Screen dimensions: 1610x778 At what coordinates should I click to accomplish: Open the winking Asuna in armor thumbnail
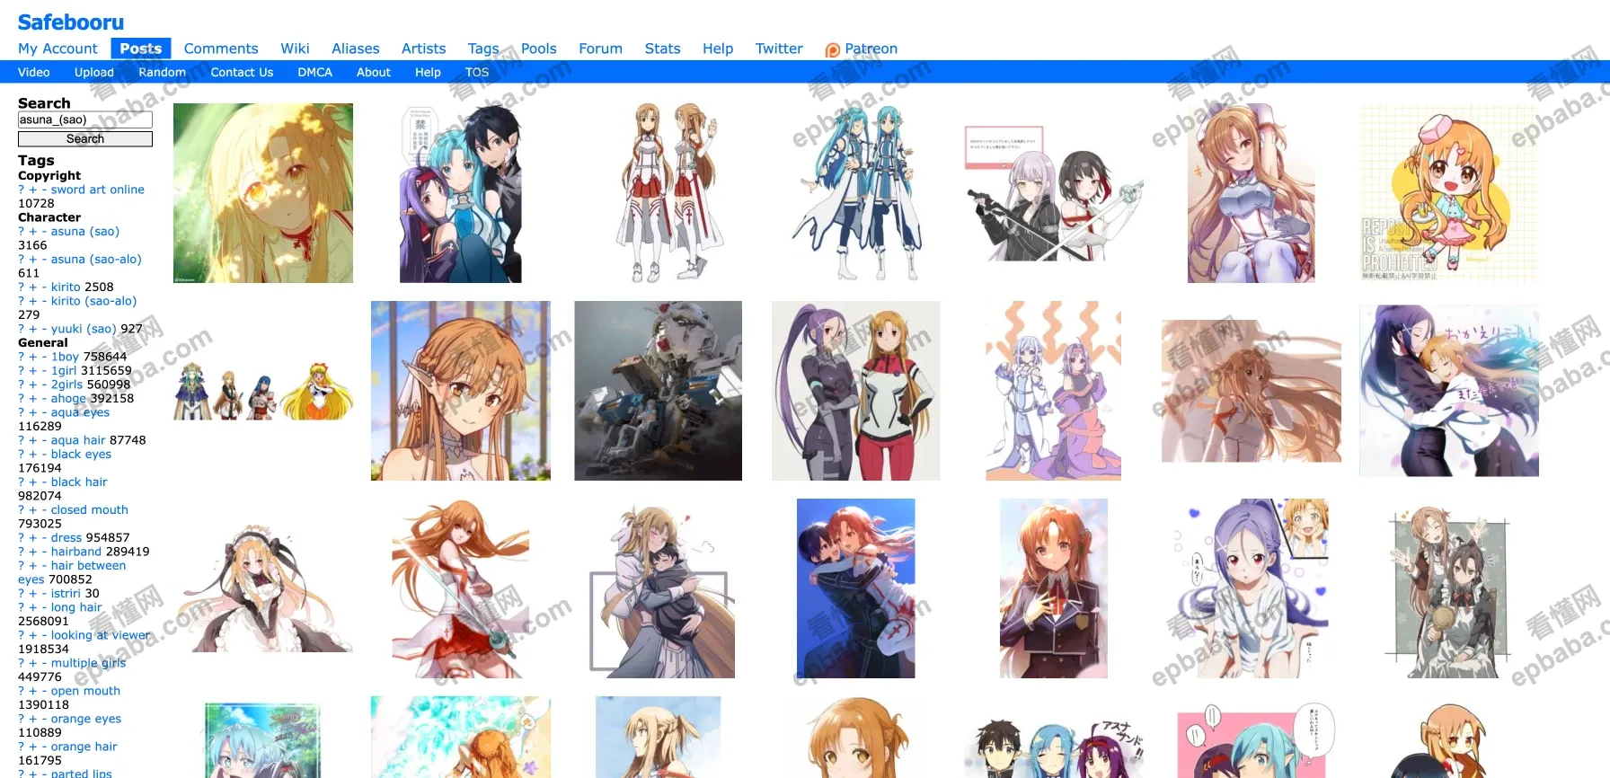tap(1252, 193)
